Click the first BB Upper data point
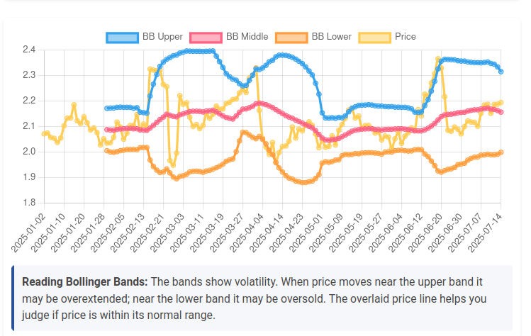531x336 pixels. point(106,108)
